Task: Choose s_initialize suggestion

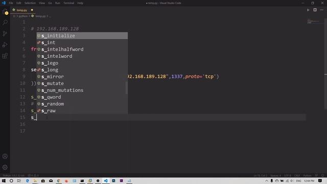Action: point(82,36)
